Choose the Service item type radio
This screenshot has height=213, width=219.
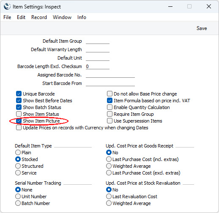pos(18,173)
